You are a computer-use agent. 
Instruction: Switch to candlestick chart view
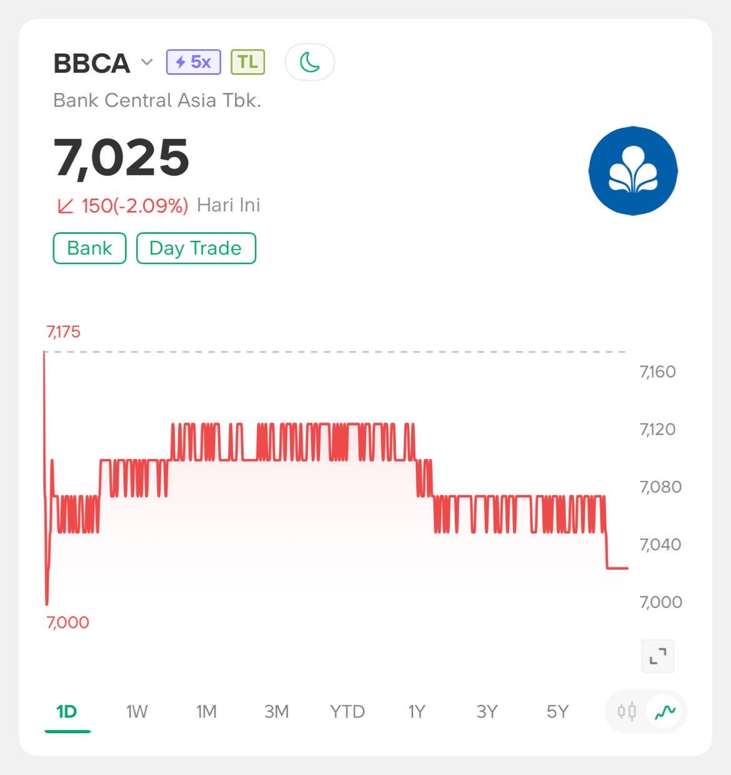(x=627, y=711)
